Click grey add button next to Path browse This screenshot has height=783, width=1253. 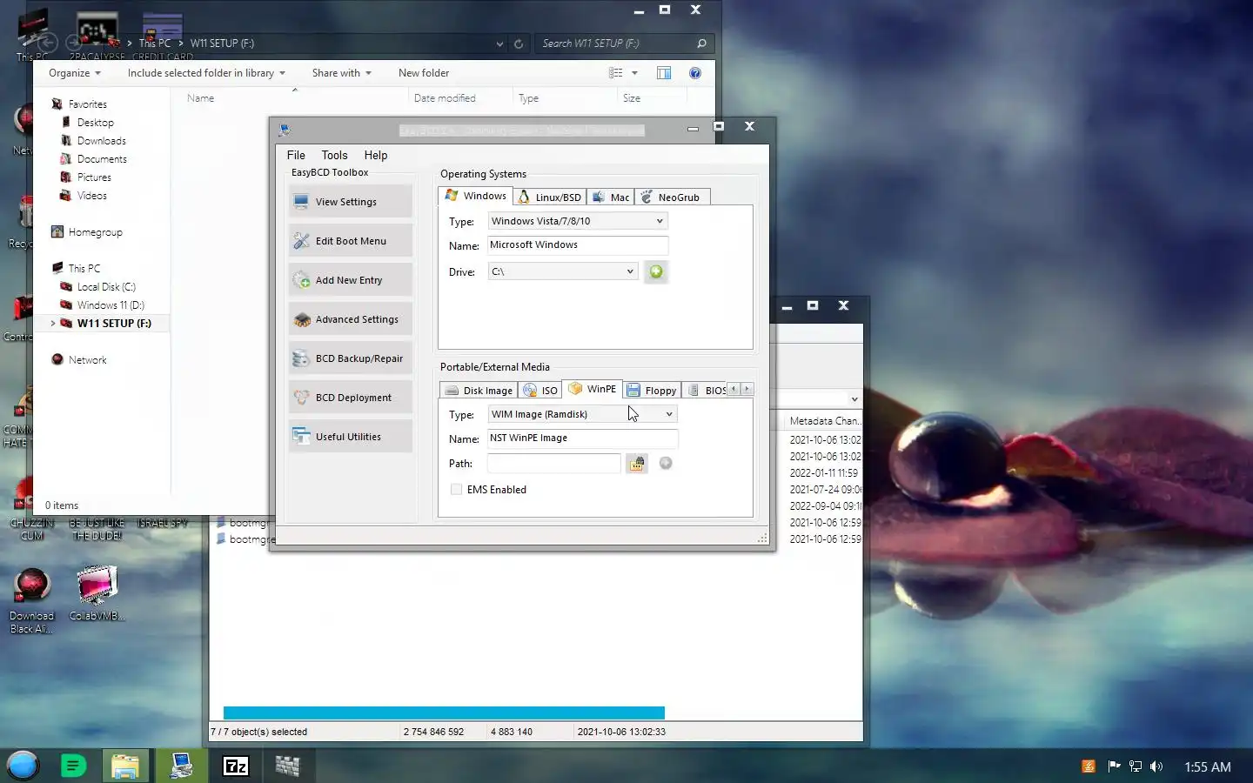[666, 463]
